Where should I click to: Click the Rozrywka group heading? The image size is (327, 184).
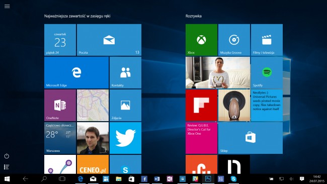click(194, 16)
